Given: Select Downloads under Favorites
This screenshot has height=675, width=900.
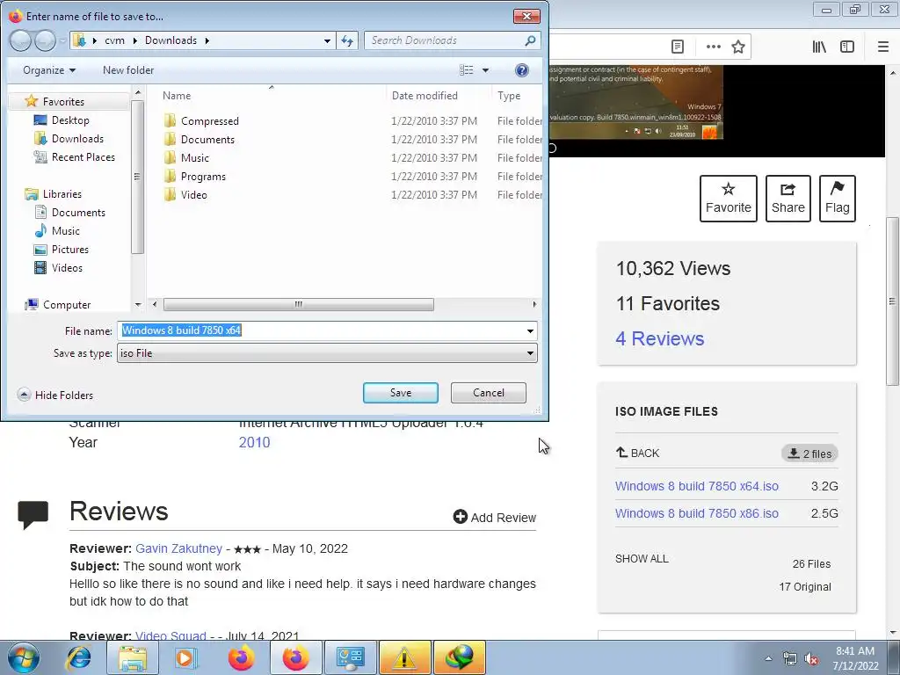Looking at the screenshot, I should point(77,138).
